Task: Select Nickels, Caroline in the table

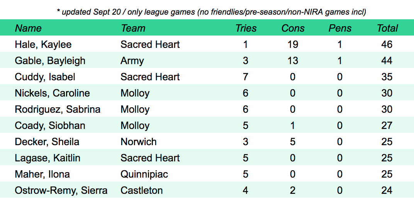Action: [52, 93]
